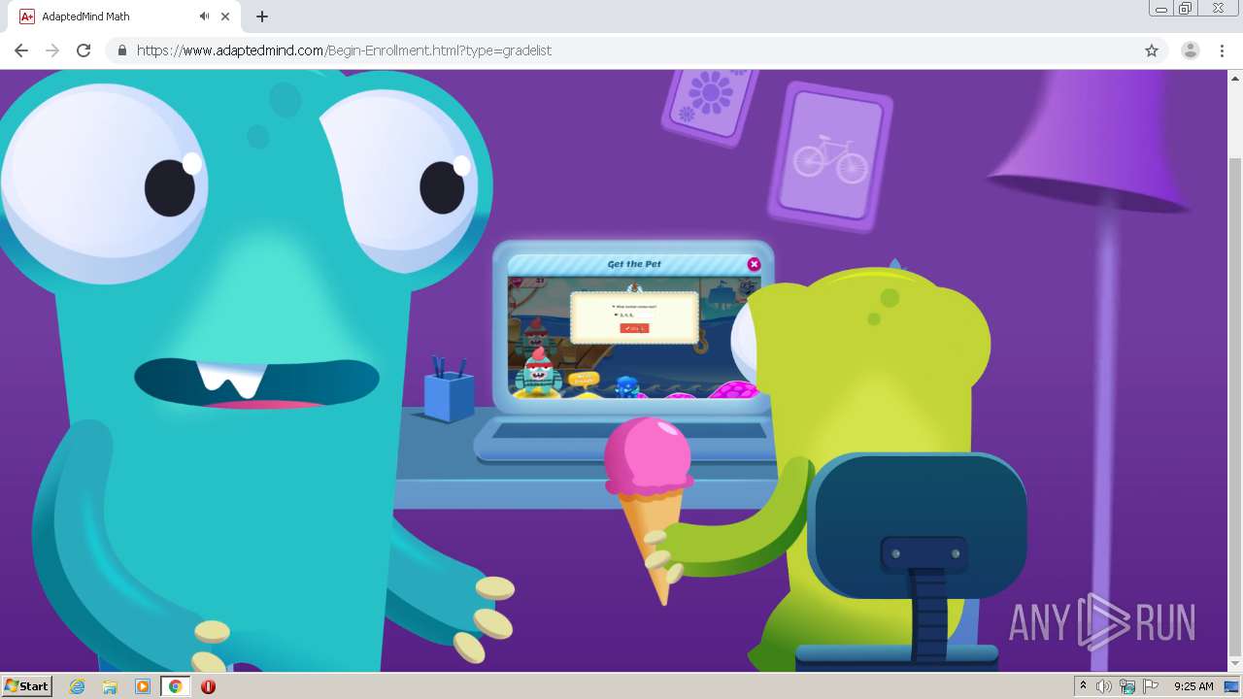
Task: Open the Windows Start menu
Action: 27,686
